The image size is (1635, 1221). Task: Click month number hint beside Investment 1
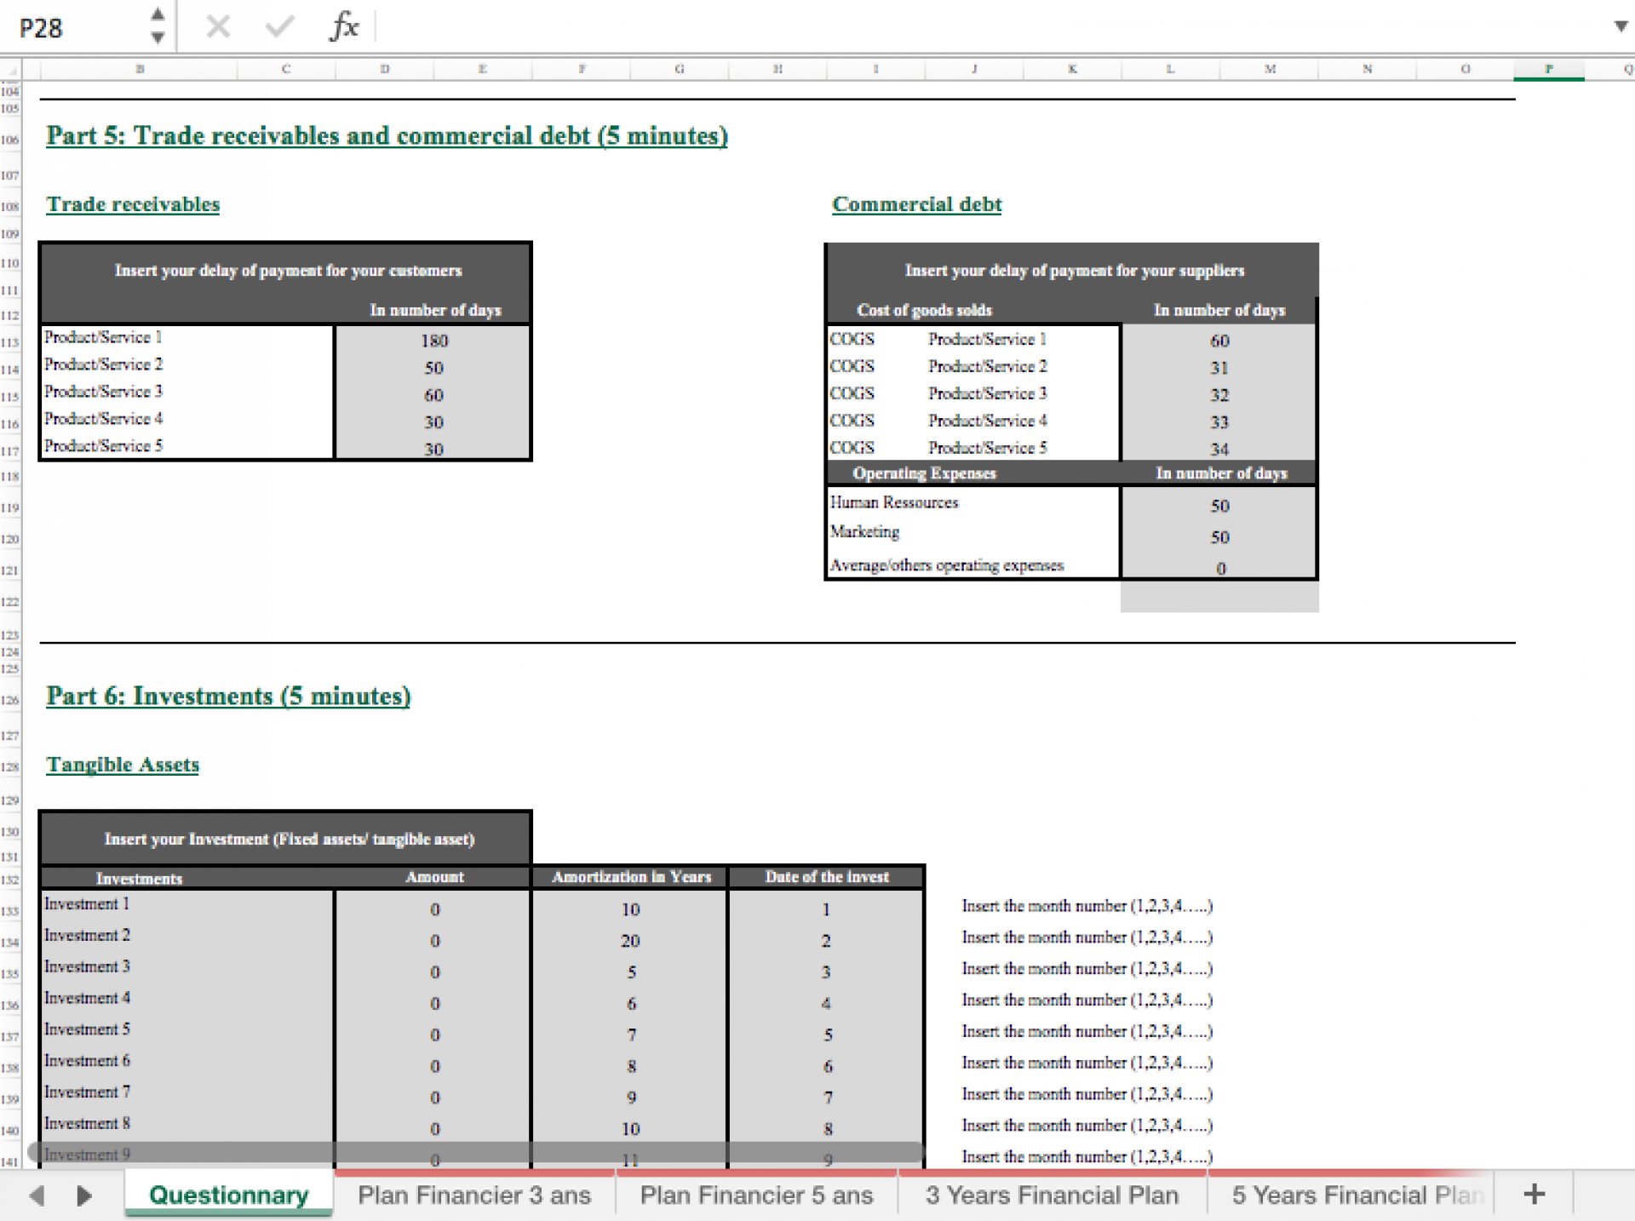pos(1087,906)
